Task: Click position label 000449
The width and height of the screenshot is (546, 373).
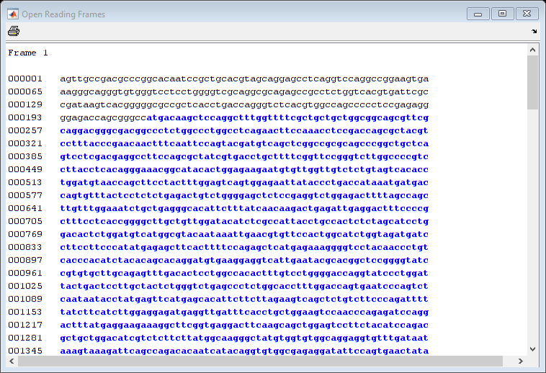Action: [x=25, y=169]
